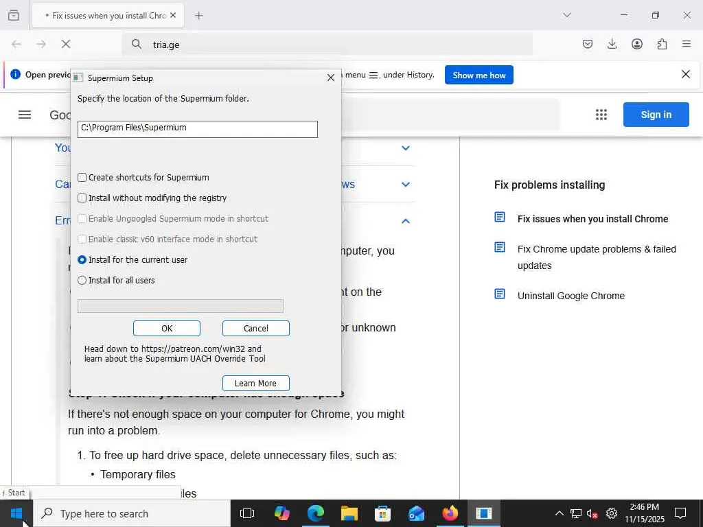703x527 pixels.
Task: Open the list all tabs dropdown
Action: tap(566, 15)
